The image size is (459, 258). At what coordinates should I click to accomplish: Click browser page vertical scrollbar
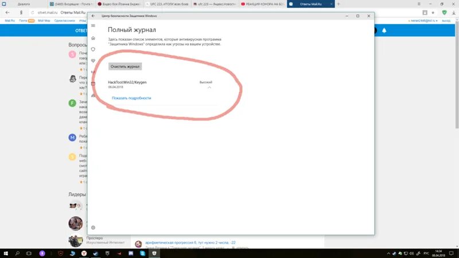(x=457, y=76)
